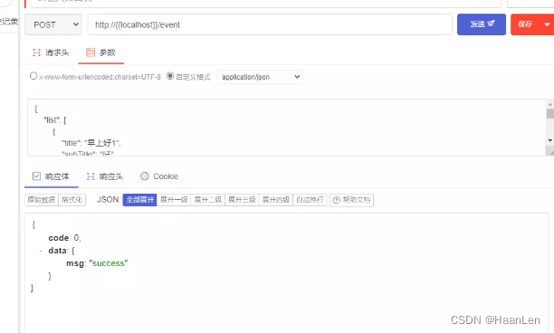Screen dimensions: 554x333
Task: Select 展开四级 expand level four
Action: point(276,200)
